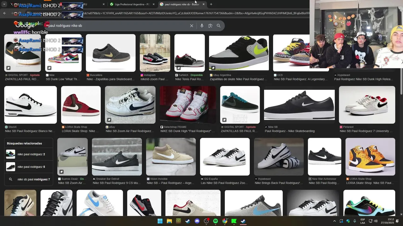Close the paul rodriguez nike sb tab

click(203, 4)
